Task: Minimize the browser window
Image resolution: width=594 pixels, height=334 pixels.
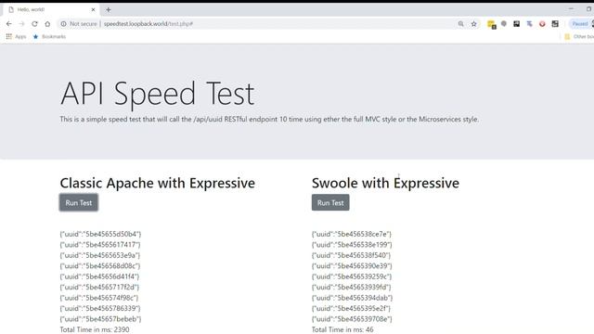Action: click(571, 8)
